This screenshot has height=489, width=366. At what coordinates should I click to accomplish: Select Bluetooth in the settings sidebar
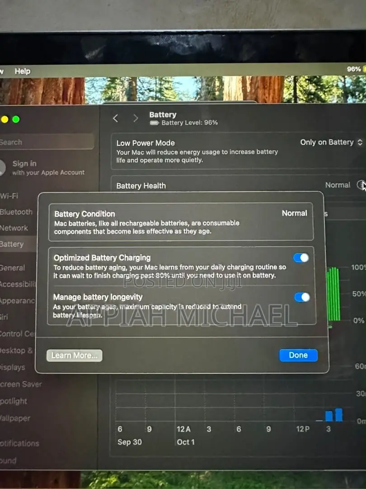16,212
